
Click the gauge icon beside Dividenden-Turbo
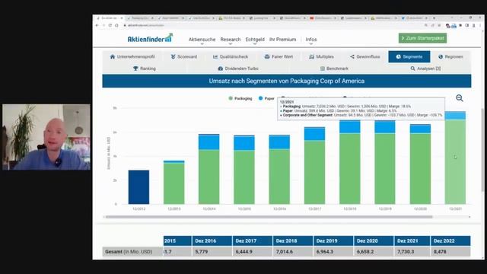click(x=221, y=68)
